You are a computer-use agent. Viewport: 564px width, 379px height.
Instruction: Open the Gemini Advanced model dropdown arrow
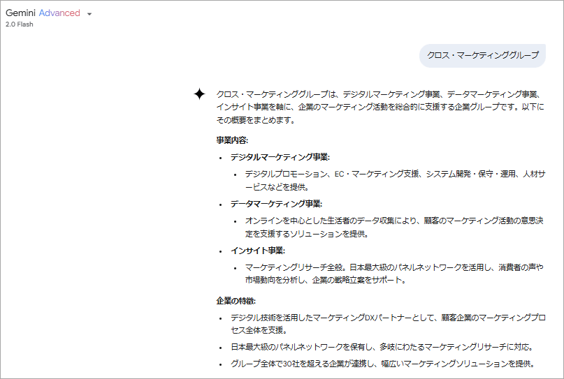tap(89, 14)
